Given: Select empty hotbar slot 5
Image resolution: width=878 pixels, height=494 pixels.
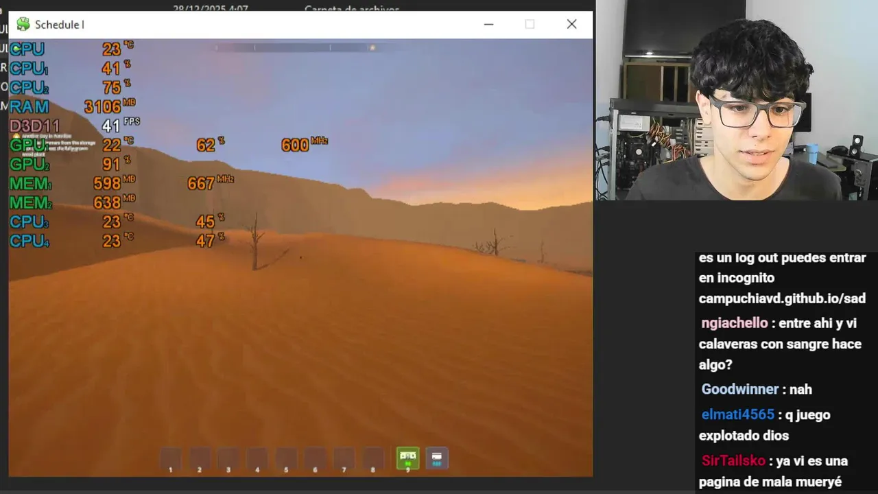Looking at the screenshot, I should pos(286,458).
